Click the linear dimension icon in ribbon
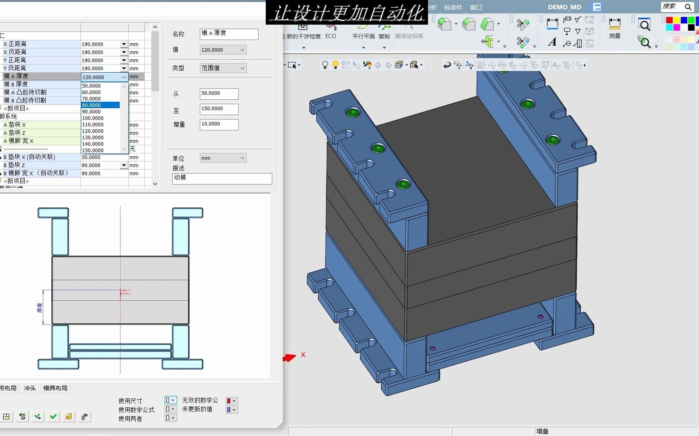This screenshot has width=699, height=436. 552,23
